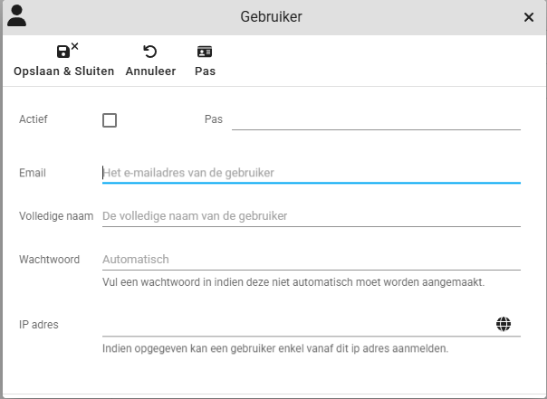Click the Gebruiker title text

(271, 16)
